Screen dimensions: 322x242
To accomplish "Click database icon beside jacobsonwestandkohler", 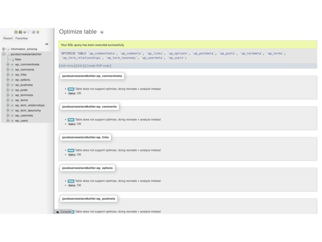I will coord(8,54).
